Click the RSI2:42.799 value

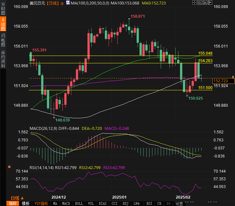coord(90,167)
